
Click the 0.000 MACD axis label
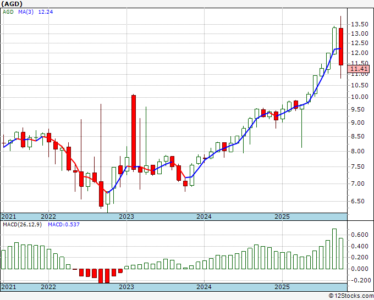(360, 269)
